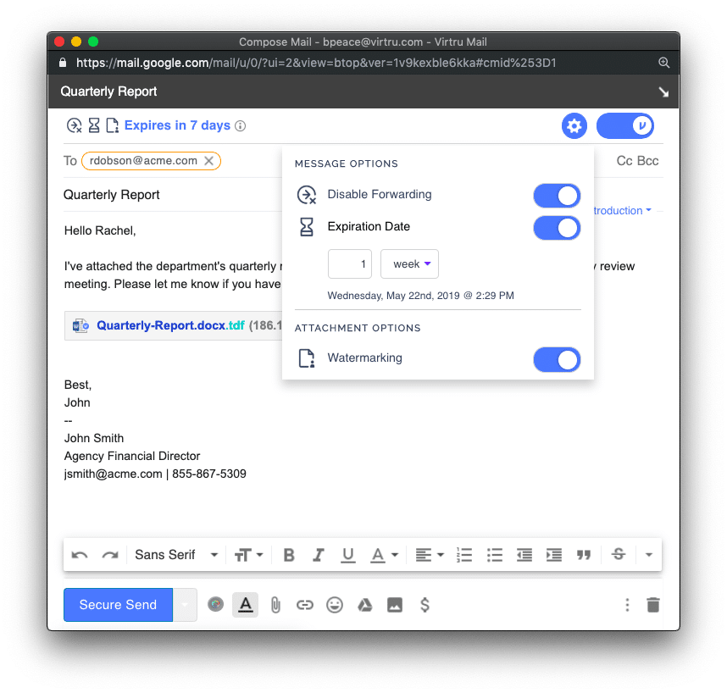Open the Virtru message options gear

pos(574,125)
